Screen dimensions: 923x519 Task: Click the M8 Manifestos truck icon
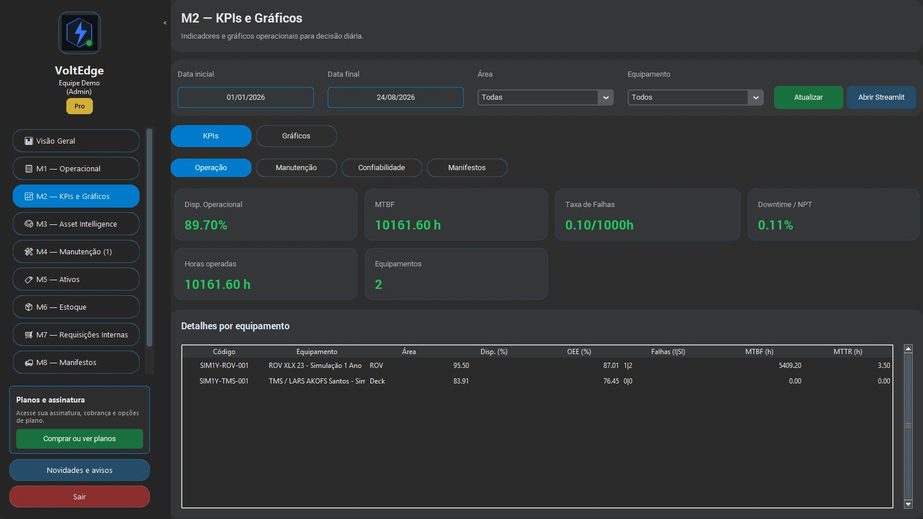click(x=29, y=362)
